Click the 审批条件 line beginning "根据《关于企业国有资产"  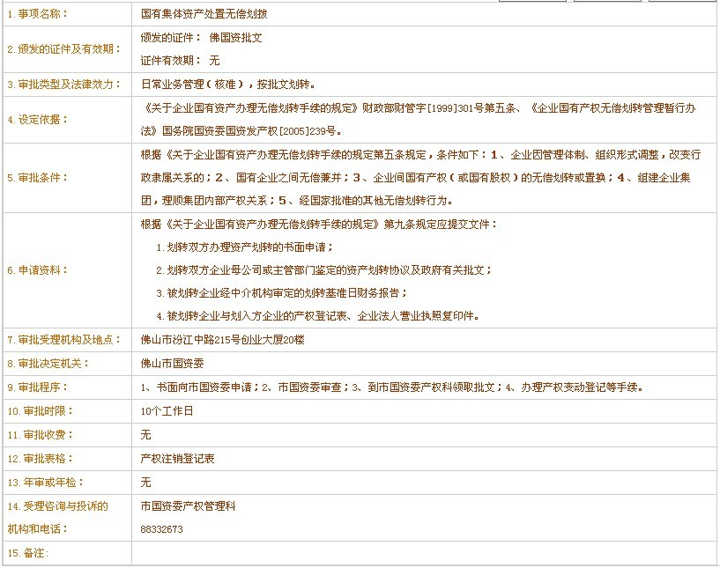click(x=420, y=155)
